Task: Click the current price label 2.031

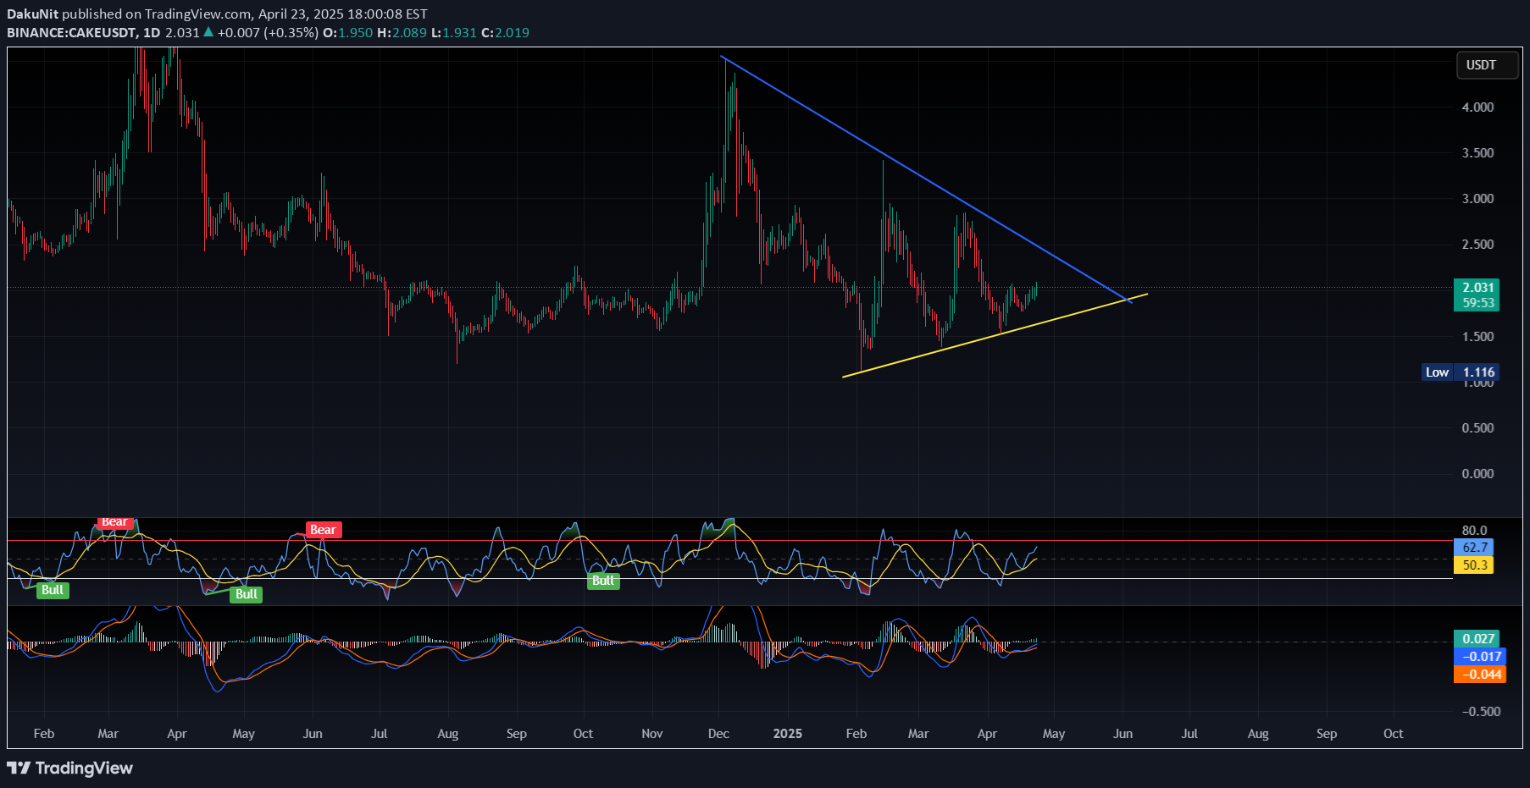Action: (1477, 288)
